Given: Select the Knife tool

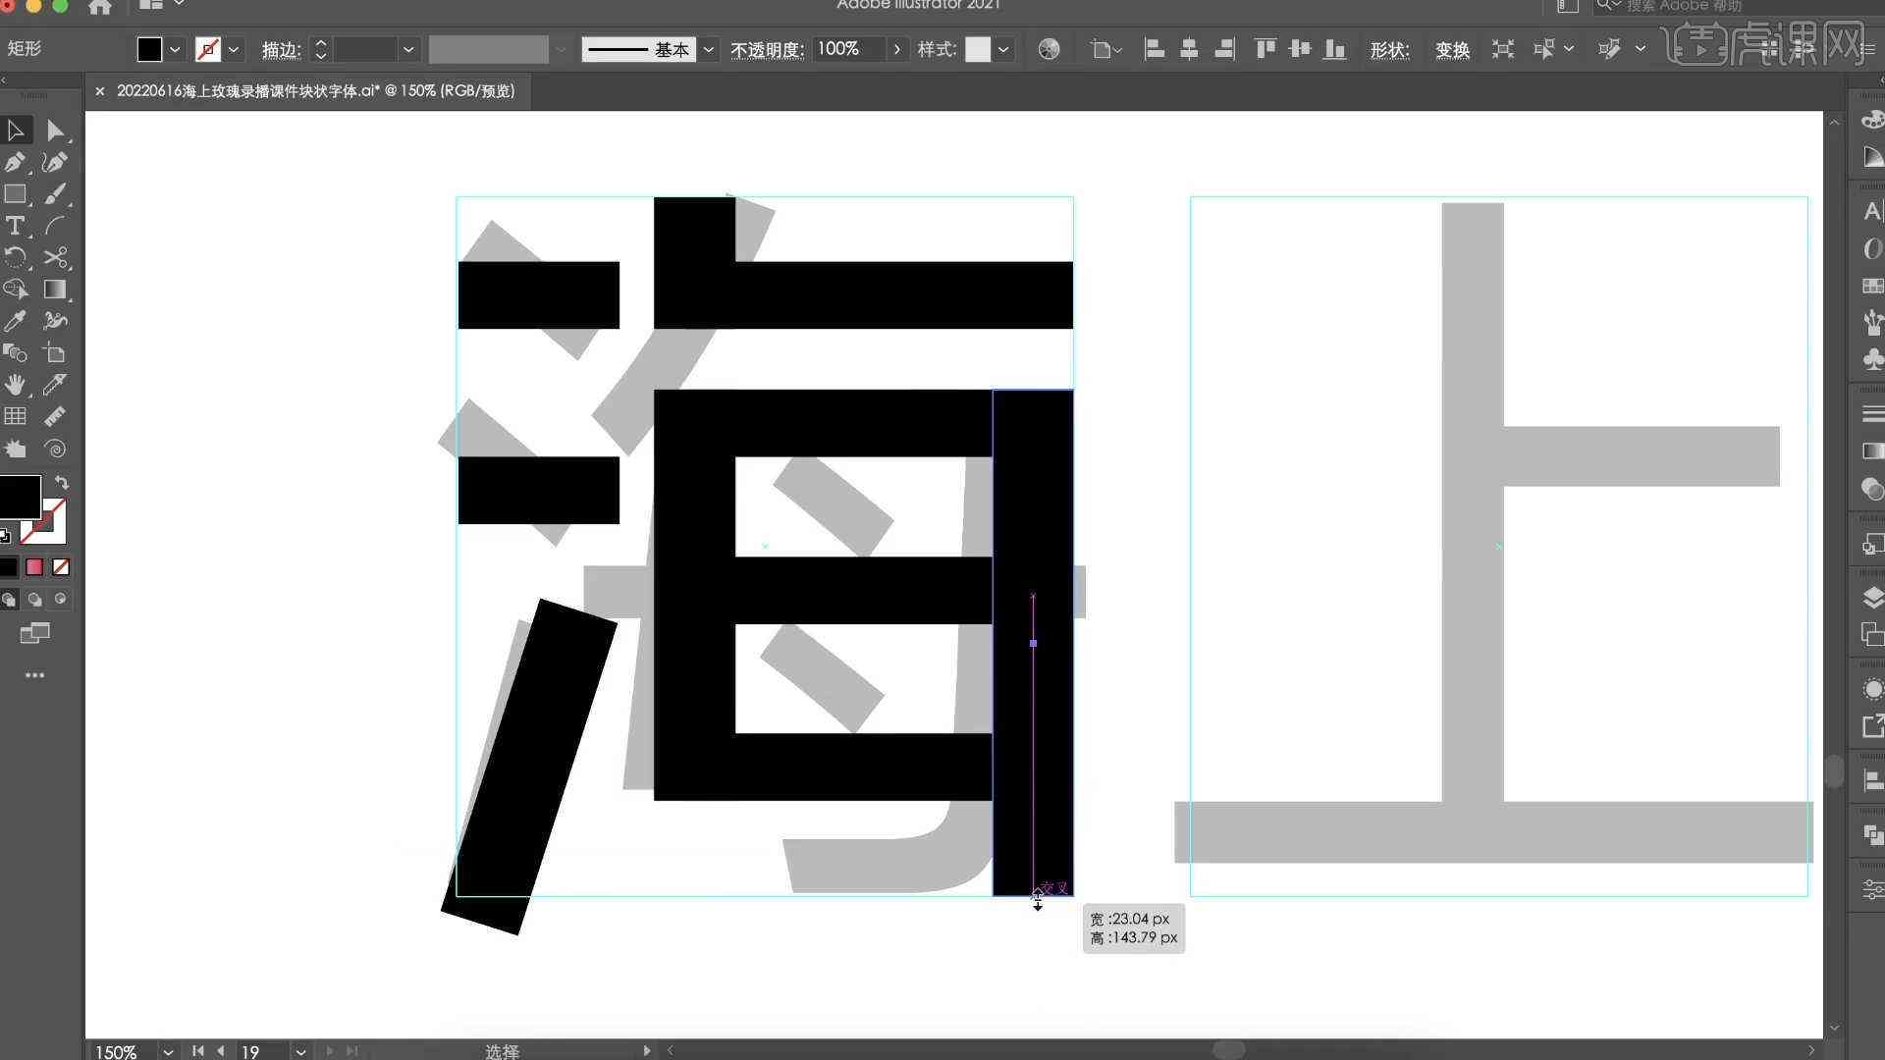Looking at the screenshot, I should [x=55, y=384].
